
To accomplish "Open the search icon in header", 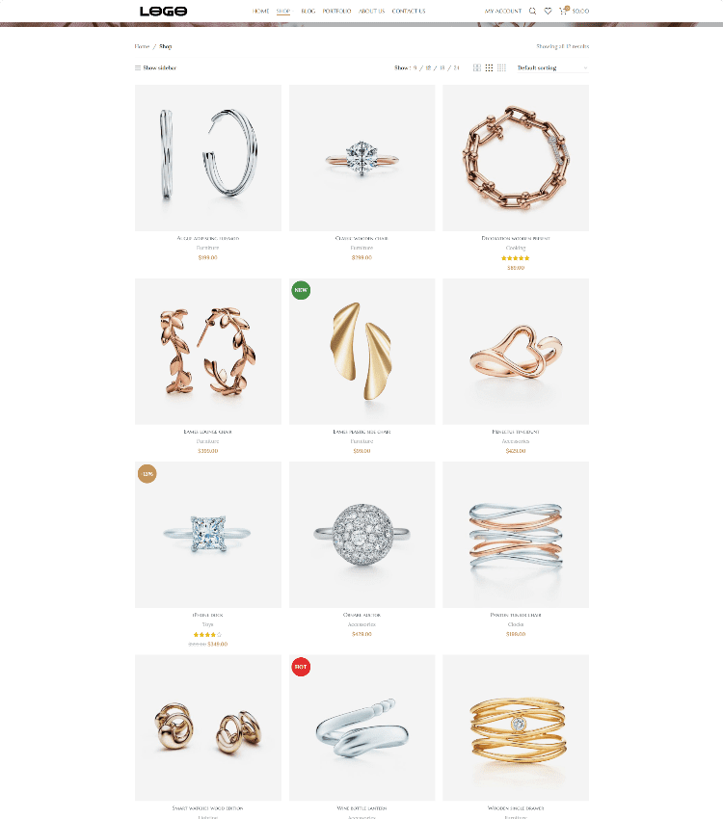I will click(x=532, y=11).
